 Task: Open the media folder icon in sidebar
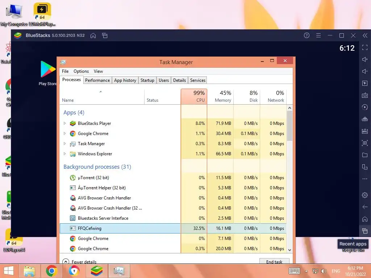tap(365, 155)
